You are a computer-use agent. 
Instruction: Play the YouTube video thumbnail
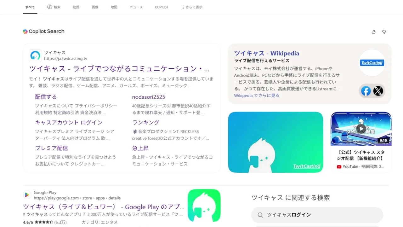pyautogui.click(x=361, y=129)
